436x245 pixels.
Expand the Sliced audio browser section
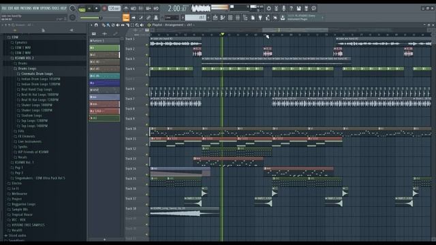click(15, 235)
